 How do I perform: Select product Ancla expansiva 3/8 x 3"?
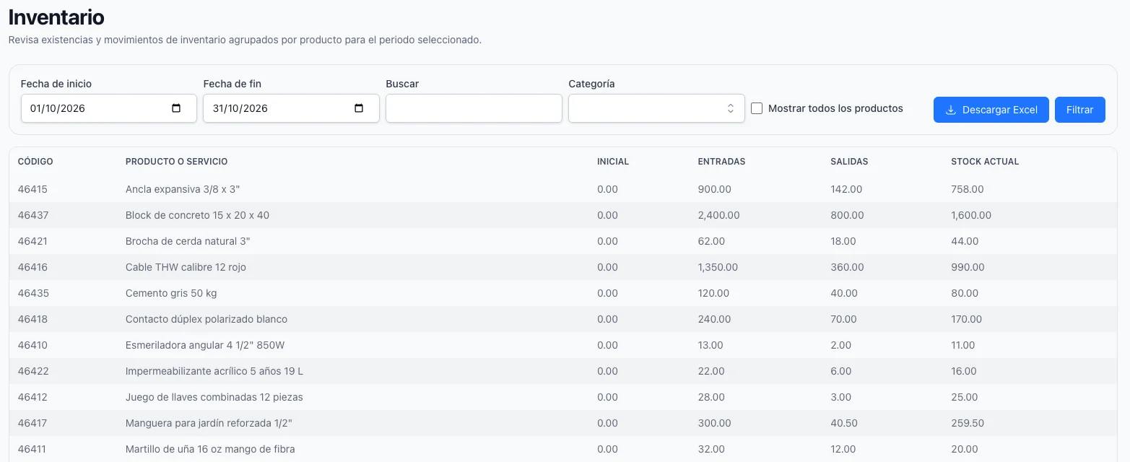(x=183, y=189)
